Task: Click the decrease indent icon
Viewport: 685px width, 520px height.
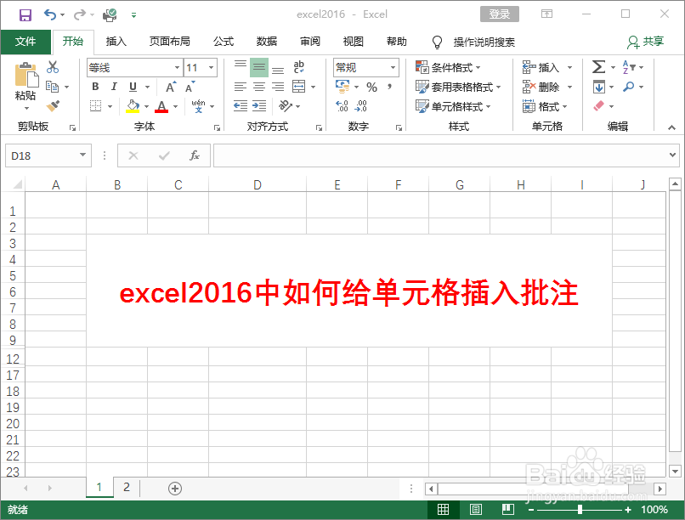Action: (x=241, y=105)
